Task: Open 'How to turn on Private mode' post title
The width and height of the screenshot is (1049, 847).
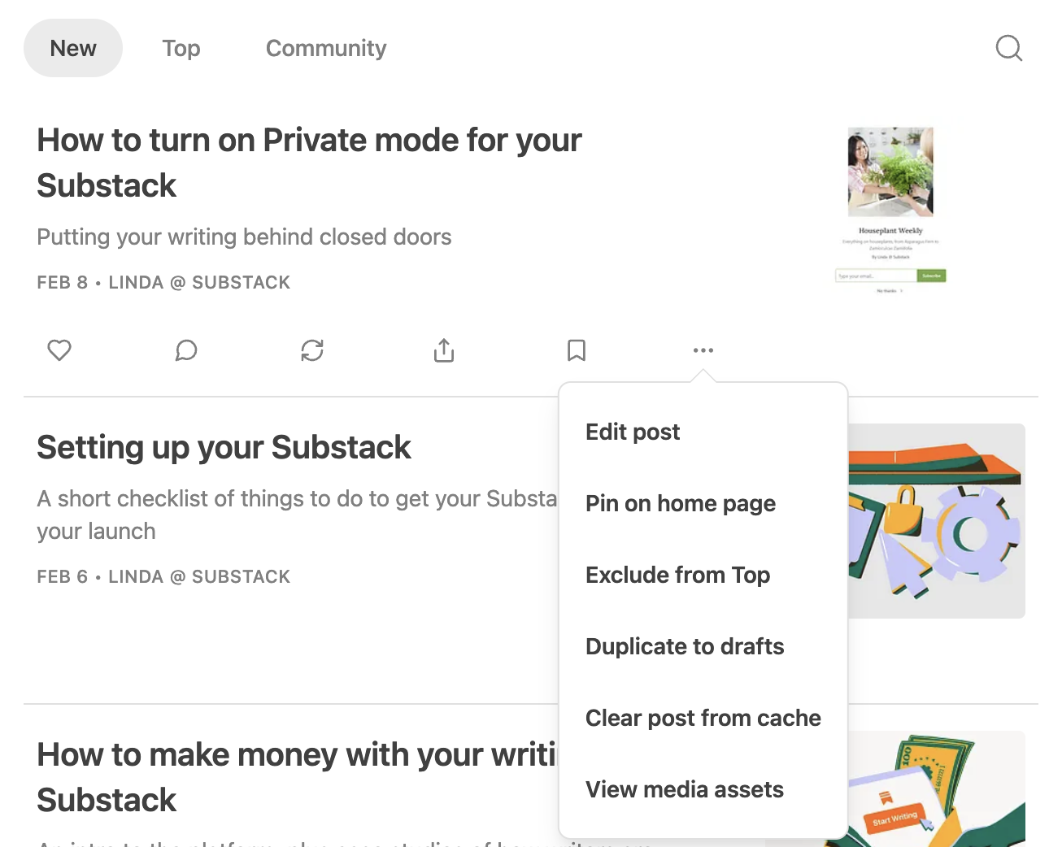Action: pos(309,163)
